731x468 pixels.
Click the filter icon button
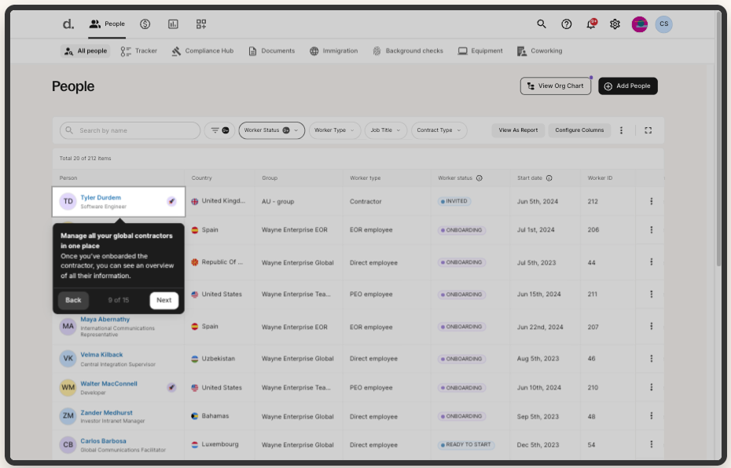click(219, 130)
